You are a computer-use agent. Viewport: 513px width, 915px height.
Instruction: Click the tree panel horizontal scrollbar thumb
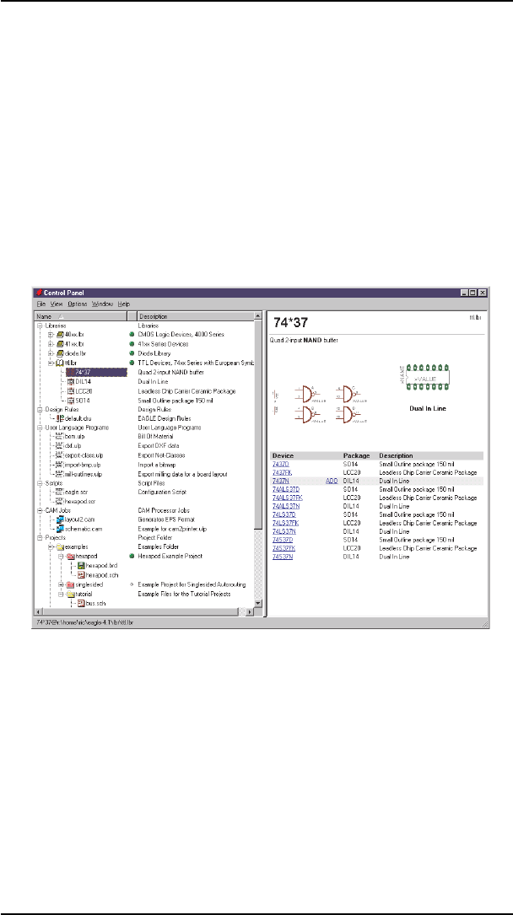coord(140,611)
